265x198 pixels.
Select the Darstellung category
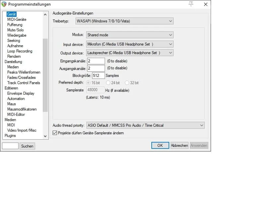(x=13, y=62)
